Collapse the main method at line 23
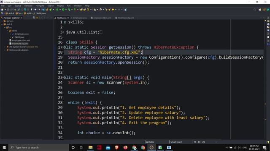The width and height of the screenshot is (270, 151). click(x=63, y=77)
